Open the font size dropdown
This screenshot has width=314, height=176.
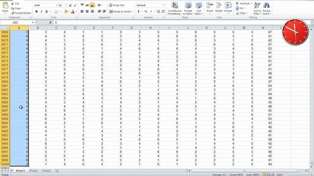pos(66,5)
